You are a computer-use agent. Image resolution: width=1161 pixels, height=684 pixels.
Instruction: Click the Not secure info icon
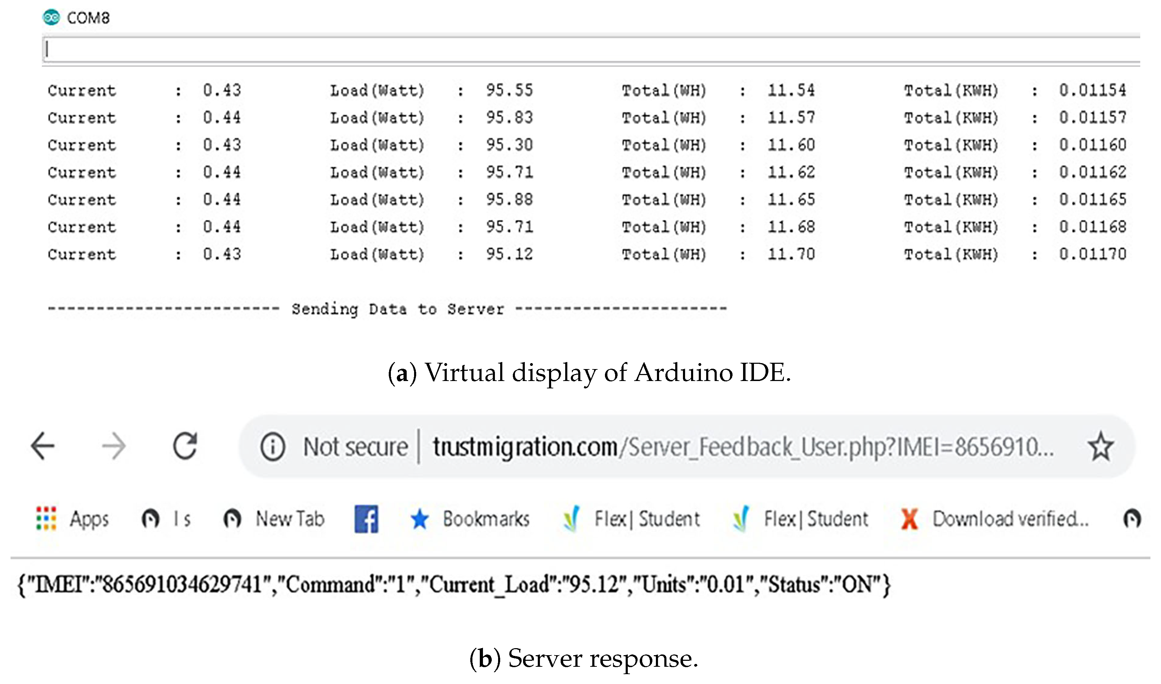pos(273,447)
